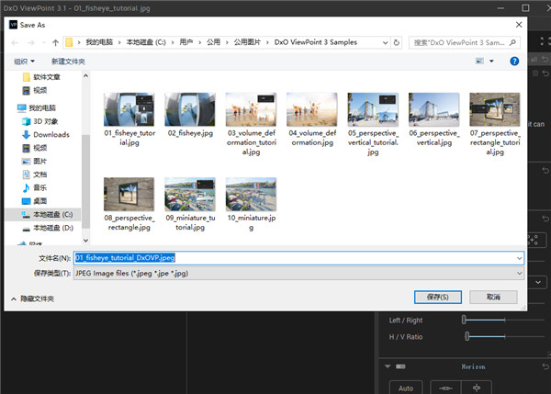Click 新建文件夹 to create folder
This screenshot has height=394, width=551.
tap(68, 61)
